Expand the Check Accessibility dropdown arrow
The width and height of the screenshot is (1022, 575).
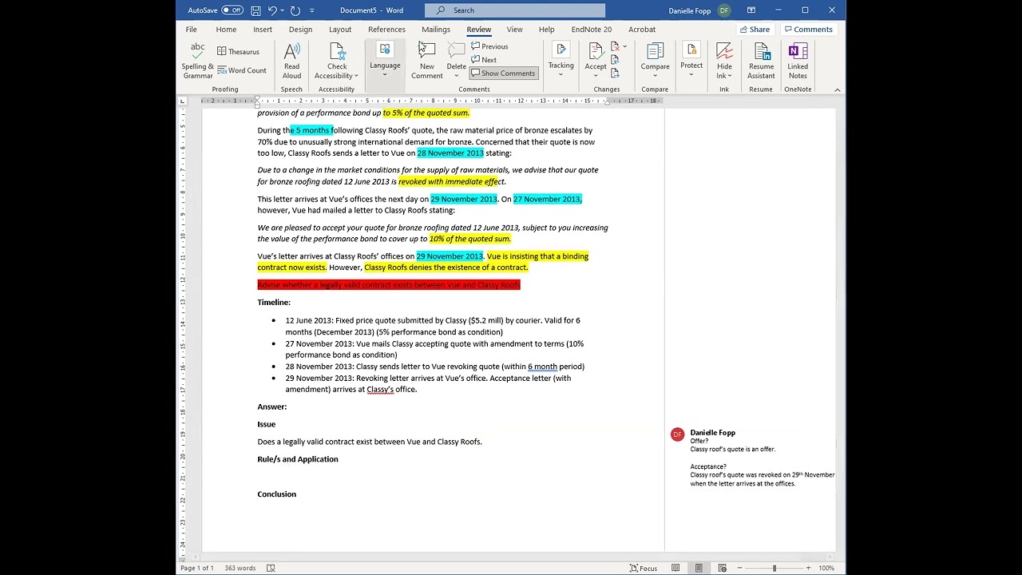[356, 76]
